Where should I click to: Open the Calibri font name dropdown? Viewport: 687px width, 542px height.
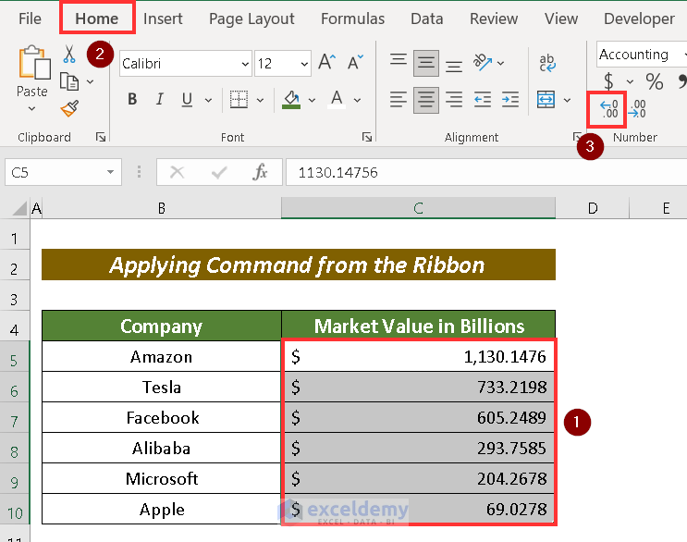point(245,64)
